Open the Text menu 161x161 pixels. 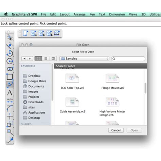point(102,14)
